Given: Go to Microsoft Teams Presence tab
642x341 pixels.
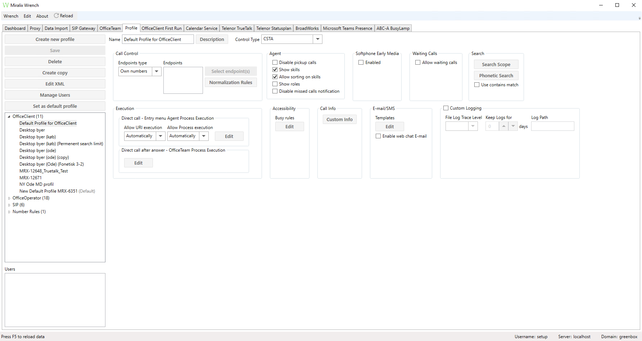Looking at the screenshot, I should [x=348, y=28].
